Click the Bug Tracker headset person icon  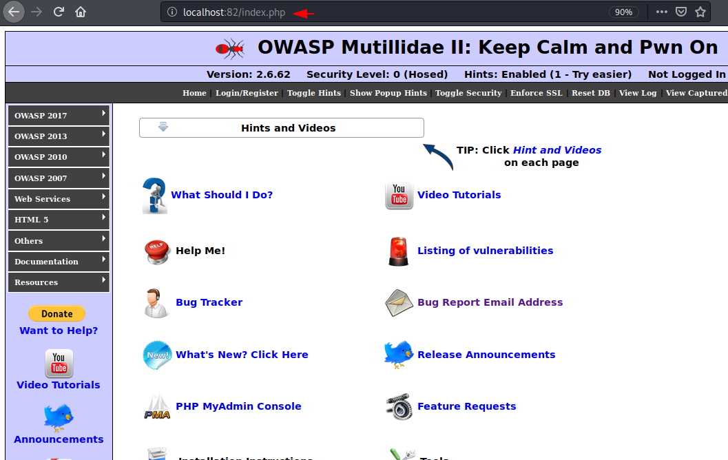coord(156,303)
